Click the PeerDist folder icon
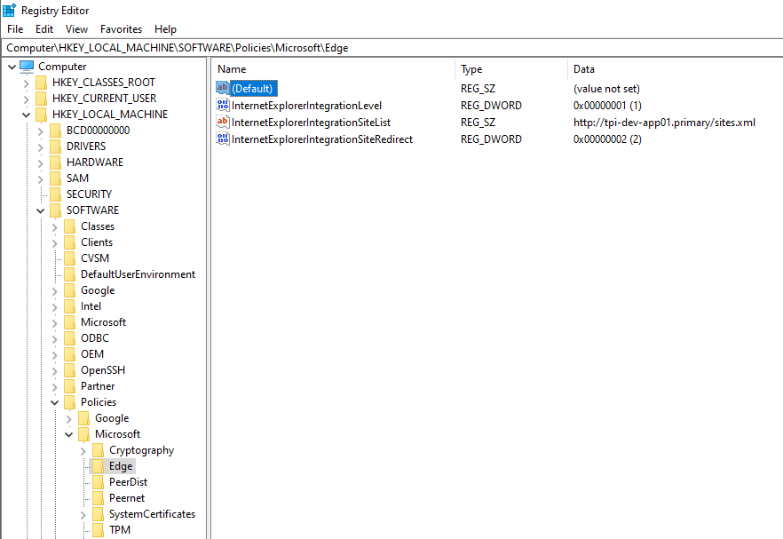Screen dimensions: 783x539 [x=99, y=482]
